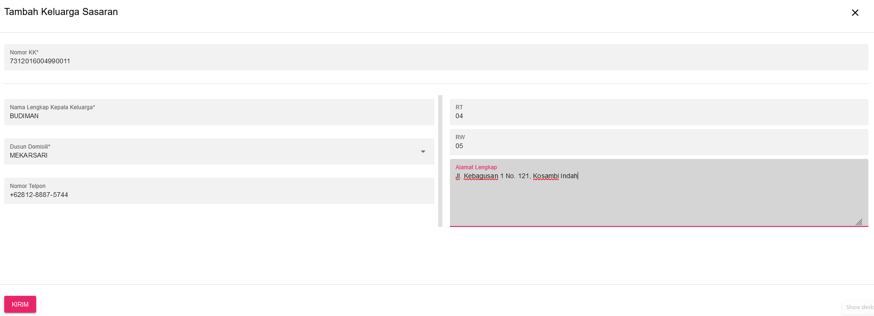Focus the Nama Lengkap Kepala Keluarga field
The image size is (874, 316).
[x=219, y=113]
